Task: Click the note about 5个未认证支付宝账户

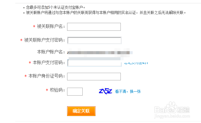Action: 56,7
